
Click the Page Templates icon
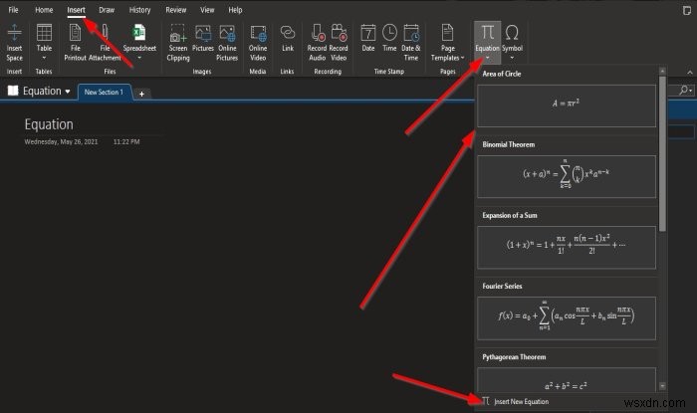(447, 33)
